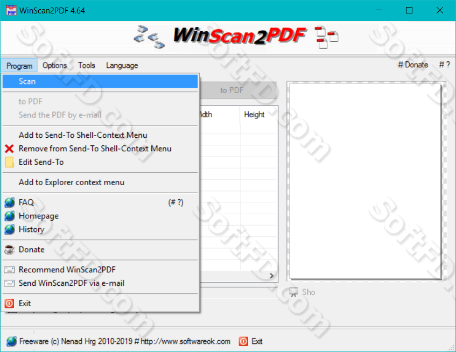Click the right arrow of the horizontal scrollbar

(272, 276)
